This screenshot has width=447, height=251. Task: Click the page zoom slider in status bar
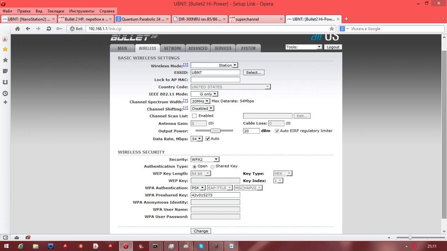coord(410,237)
